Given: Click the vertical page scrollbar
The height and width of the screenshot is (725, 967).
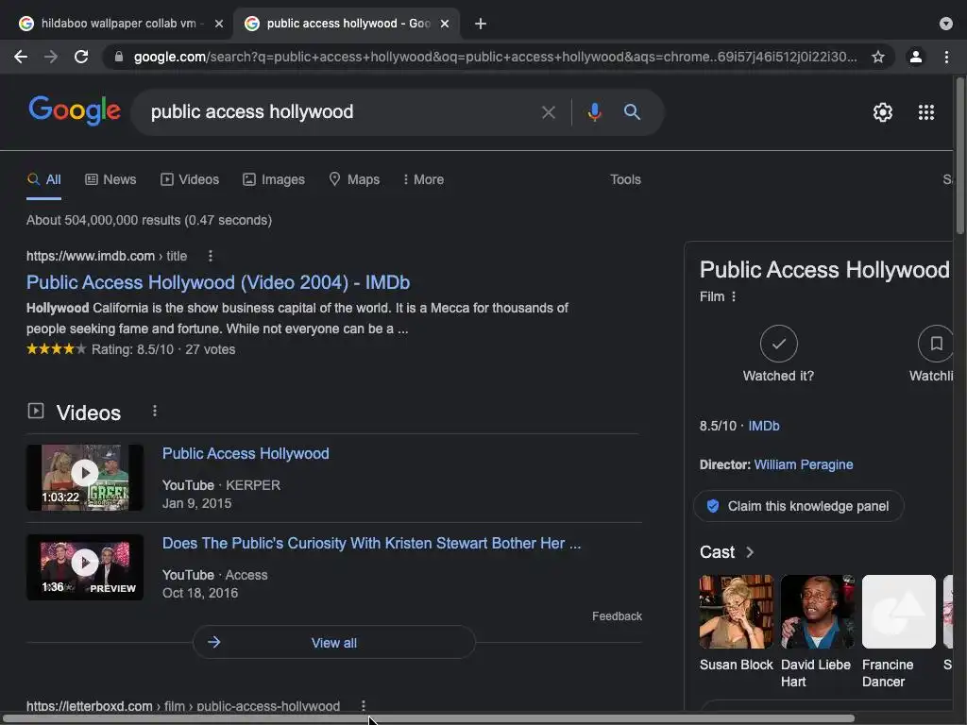Looking at the screenshot, I should point(959,156).
